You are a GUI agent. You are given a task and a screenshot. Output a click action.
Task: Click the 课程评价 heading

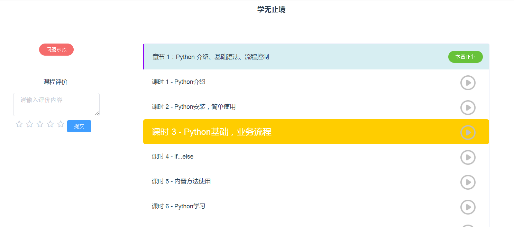click(55, 82)
